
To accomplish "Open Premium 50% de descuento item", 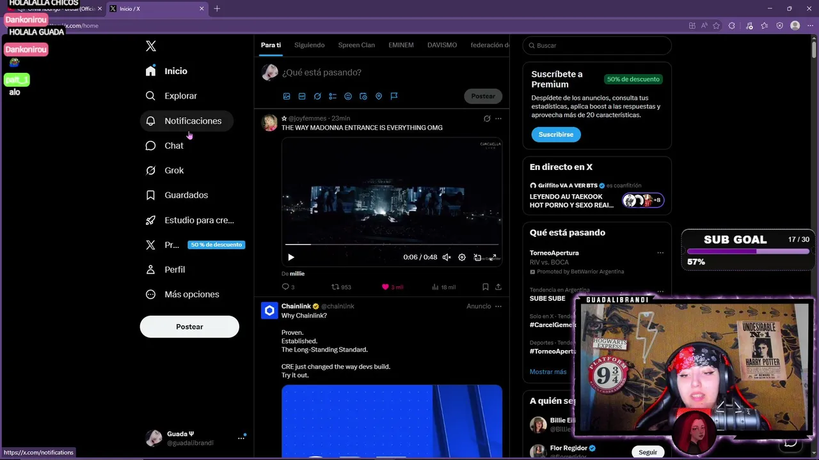I will click(x=195, y=245).
